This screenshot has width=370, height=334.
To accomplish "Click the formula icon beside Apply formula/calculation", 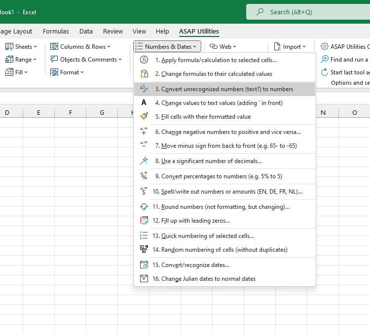I will point(144,60).
